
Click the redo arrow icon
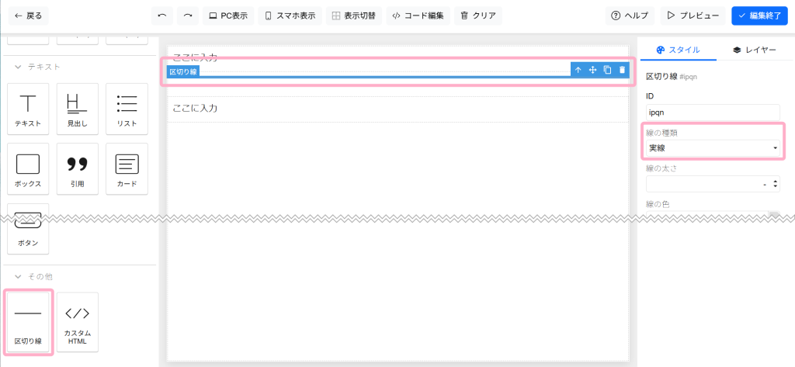click(187, 16)
